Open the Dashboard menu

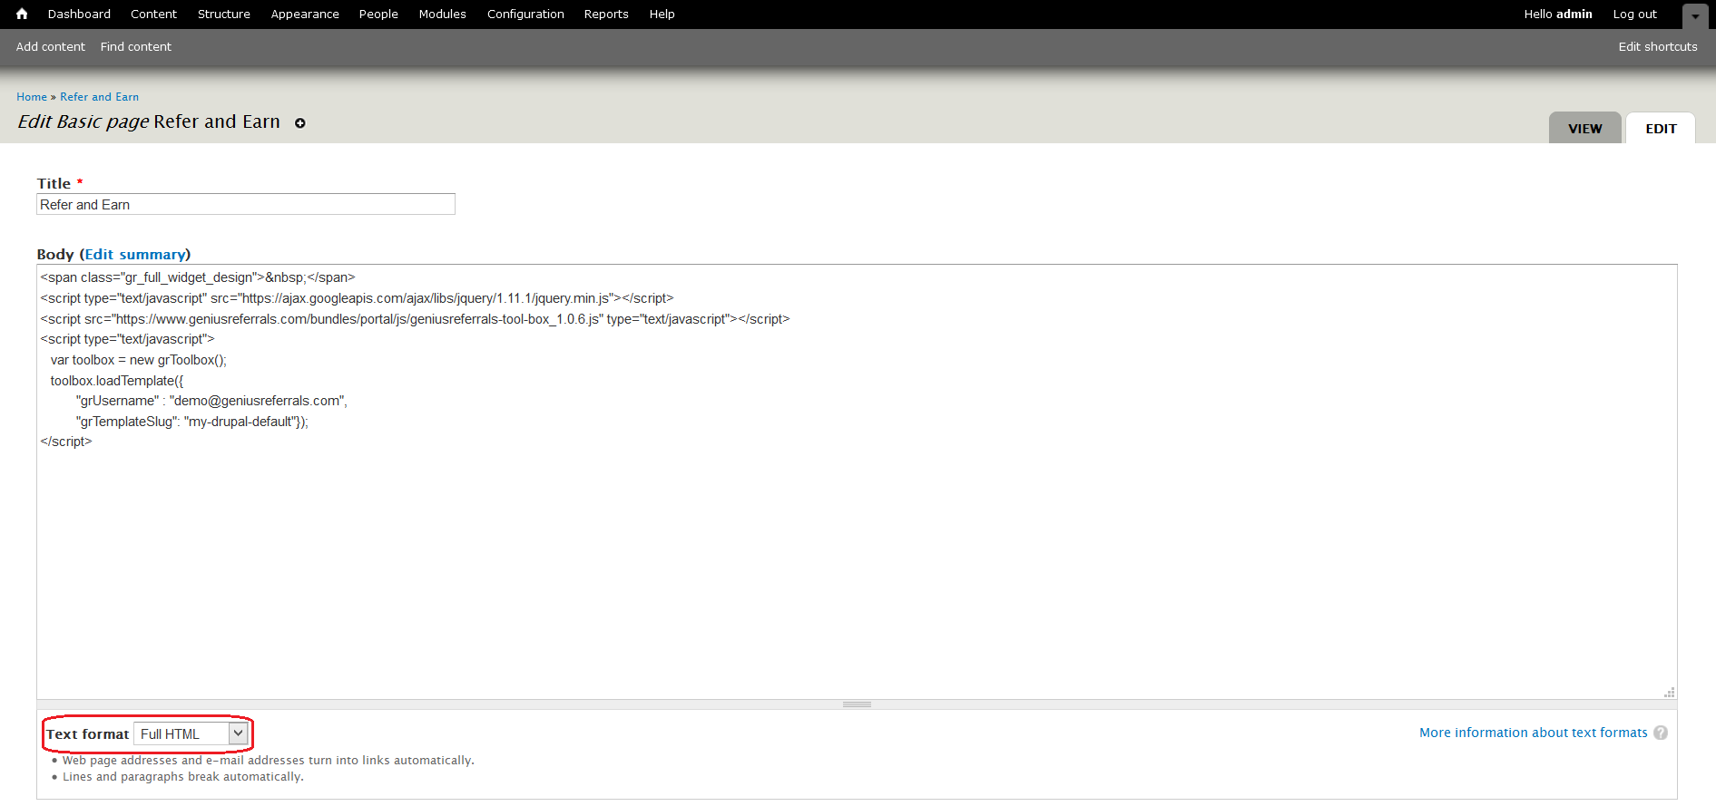tap(79, 14)
